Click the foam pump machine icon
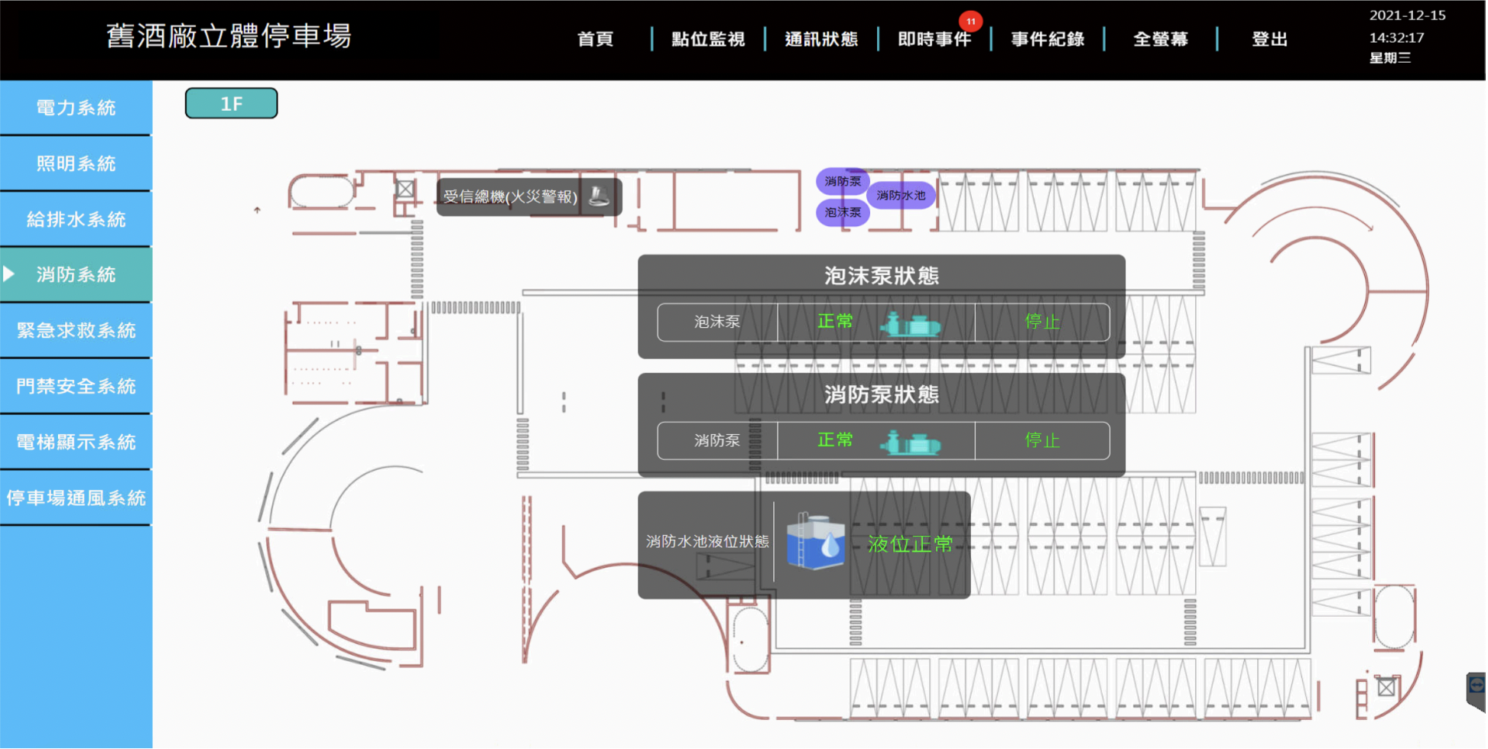Image resolution: width=1488 pixels, height=749 pixels. coord(911,324)
